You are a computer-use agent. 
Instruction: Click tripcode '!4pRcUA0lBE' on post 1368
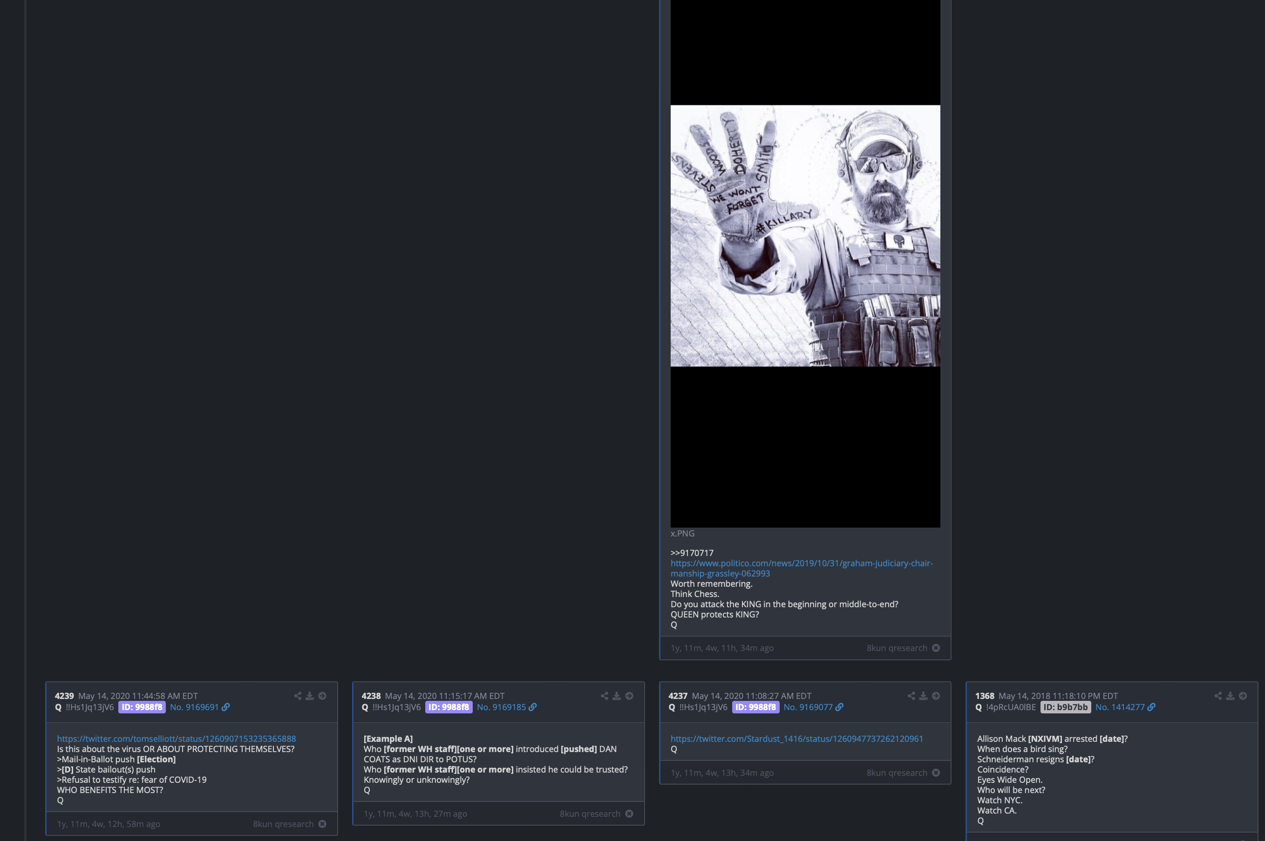pyautogui.click(x=1011, y=707)
